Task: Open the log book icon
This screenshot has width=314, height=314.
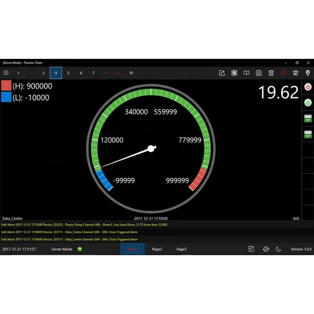Action: tap(246, 73)
